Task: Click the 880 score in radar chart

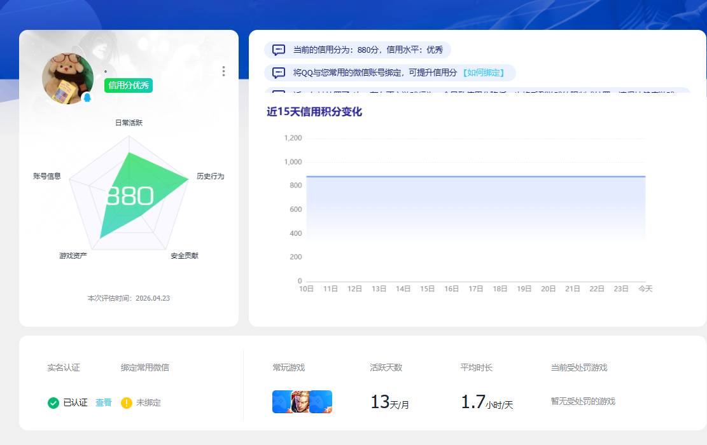Action: pyautogui.click(x=130, y=196)
